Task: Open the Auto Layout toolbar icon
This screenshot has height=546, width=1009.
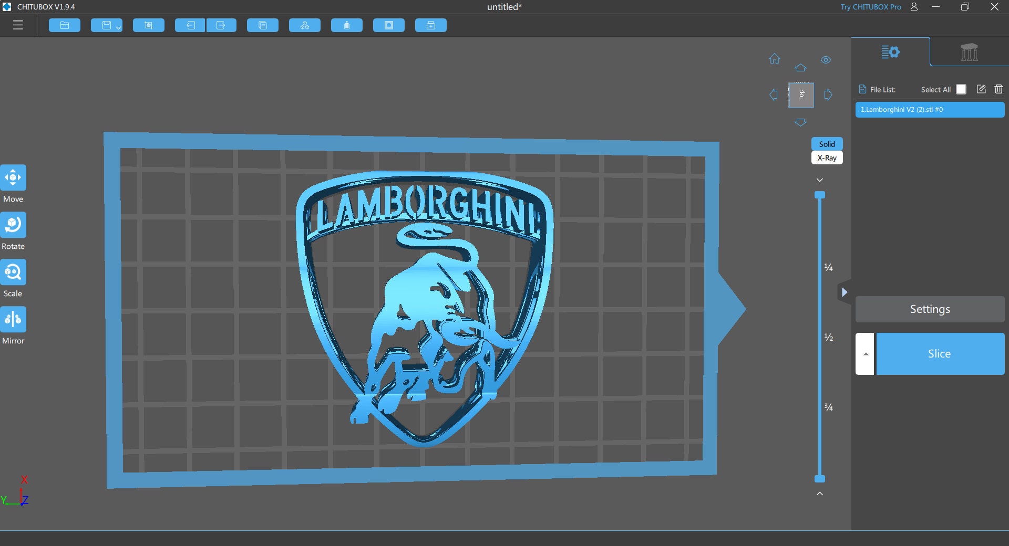Action: click(x=304, y=25)
